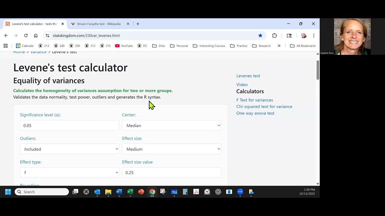Viewport: 385px width, 216px height.
Task: Open Task View on the taskbar
Action: point(75,192)
